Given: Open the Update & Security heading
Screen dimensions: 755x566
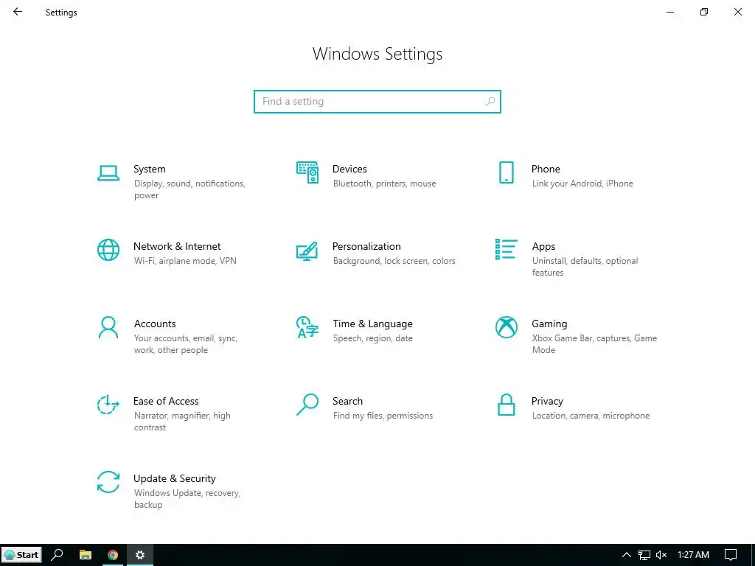Looking at the screenshot, I should pyautogui.click(x=174, y=478).
